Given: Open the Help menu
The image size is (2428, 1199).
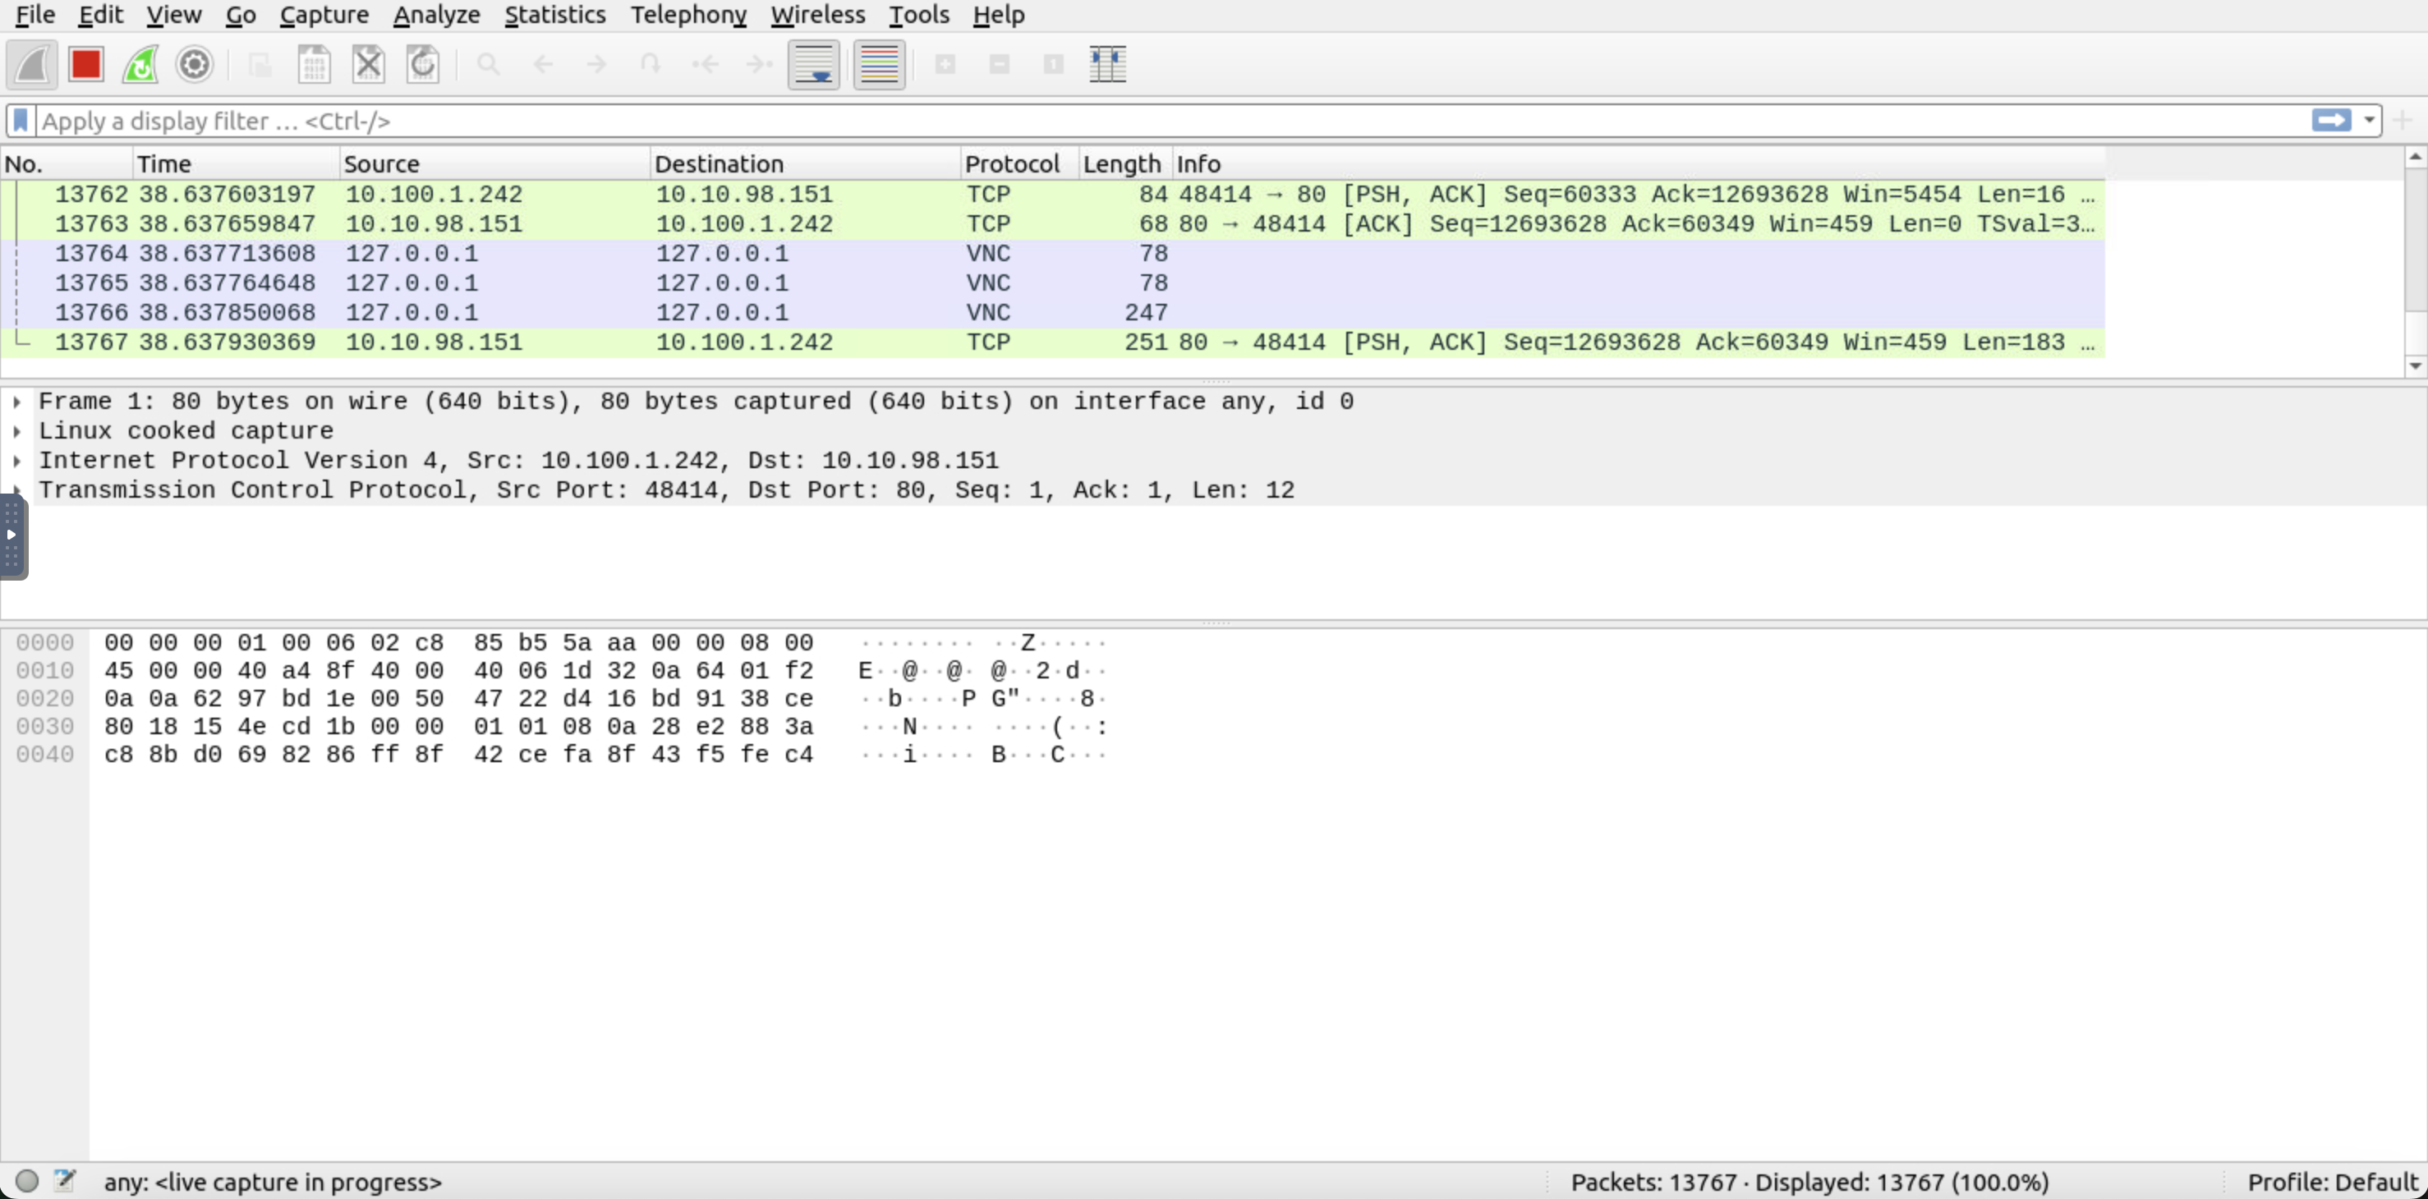Looking at the screenshot, I should (x=999, y=15).
